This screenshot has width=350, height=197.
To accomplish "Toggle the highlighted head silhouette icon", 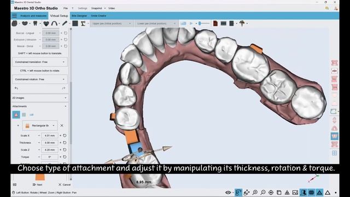I will pos(303,192).
